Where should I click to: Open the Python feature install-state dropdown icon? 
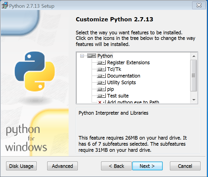point(92,56)
